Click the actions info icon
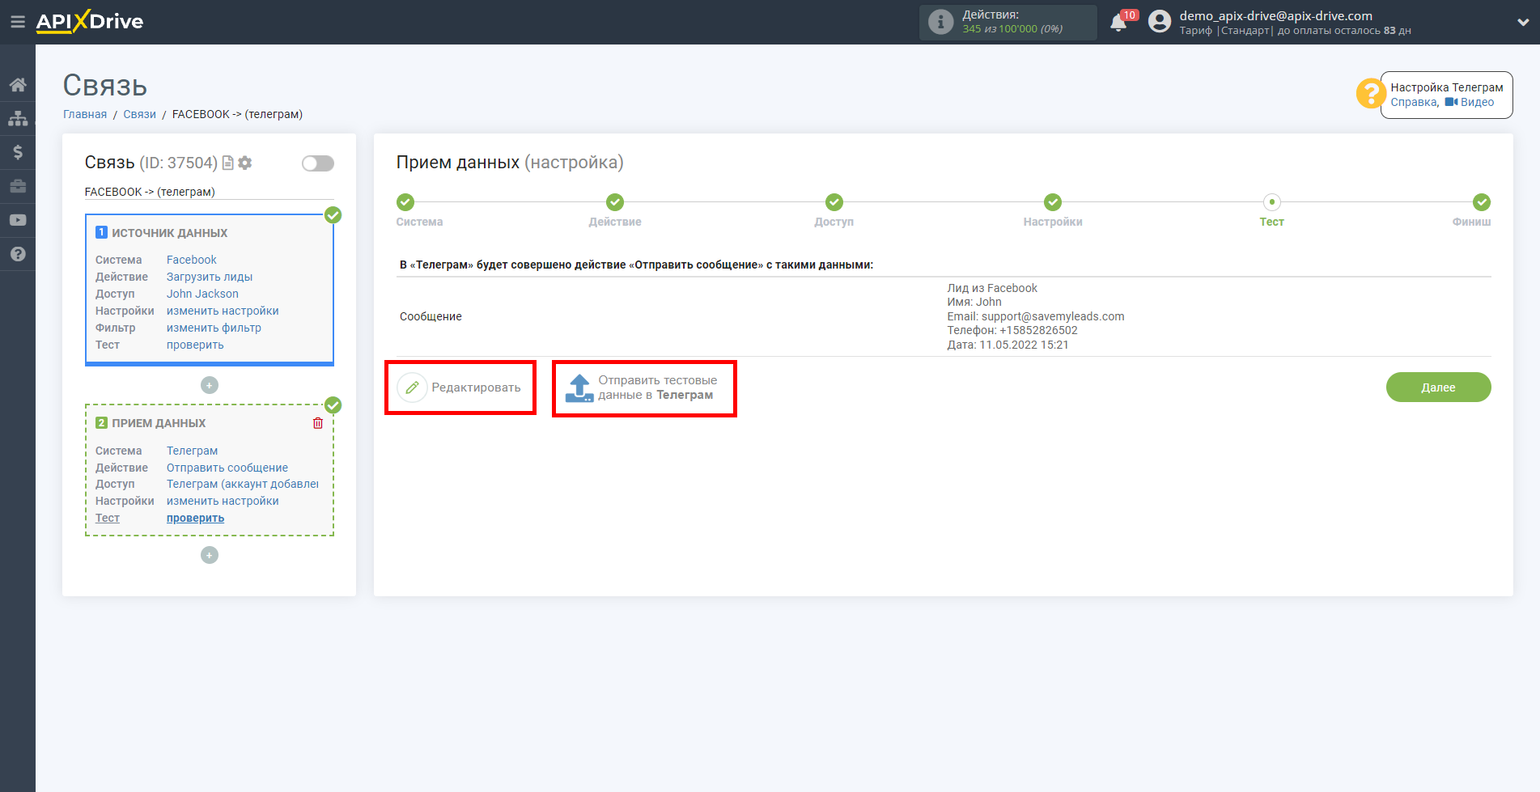 point(940,22)
